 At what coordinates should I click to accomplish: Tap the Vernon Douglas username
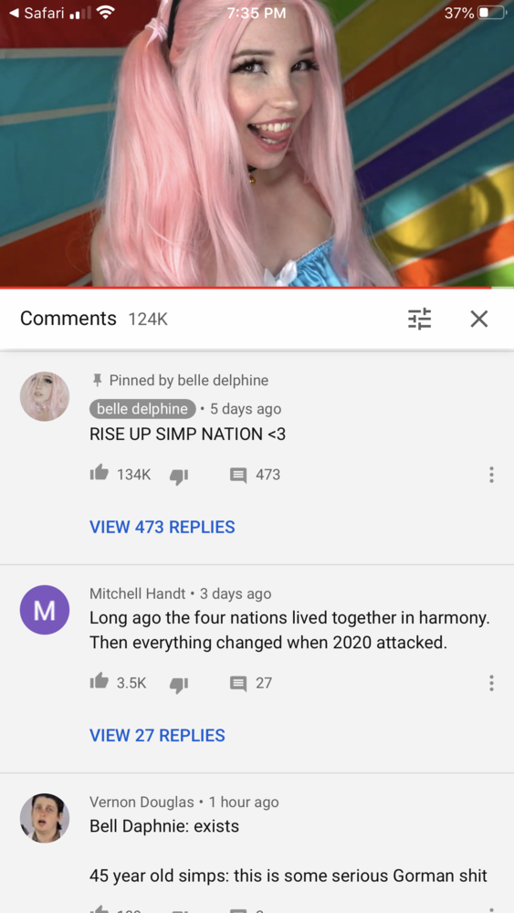coord(142,802)
